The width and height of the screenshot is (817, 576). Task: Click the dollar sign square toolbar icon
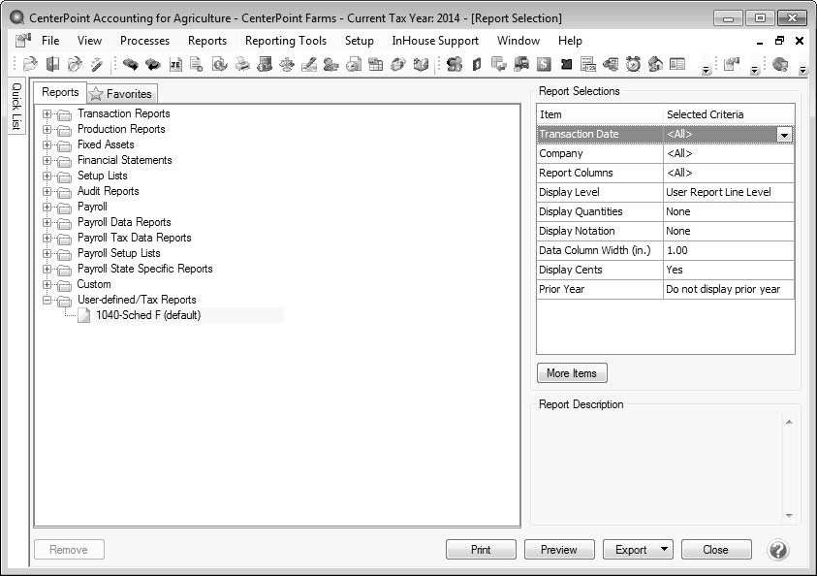(x=544, y=64)
